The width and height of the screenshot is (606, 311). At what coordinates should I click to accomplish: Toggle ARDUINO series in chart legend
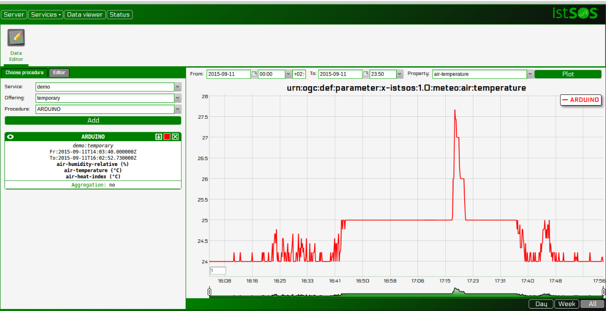coord(580,100)
